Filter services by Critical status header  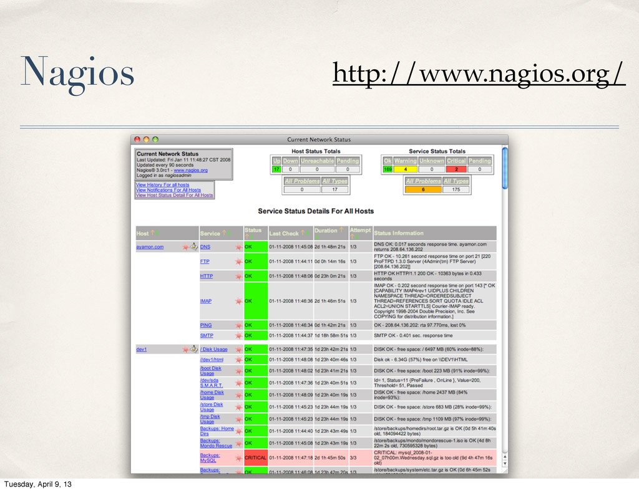456,161
